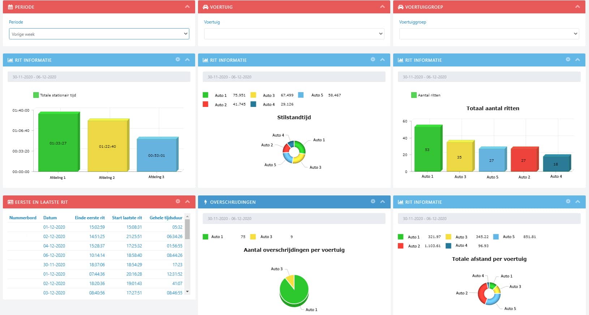Click gear icon on Eerste en Laatste Rit panel
The width and height of the screenshot is (589, 315).
point(177,202)
